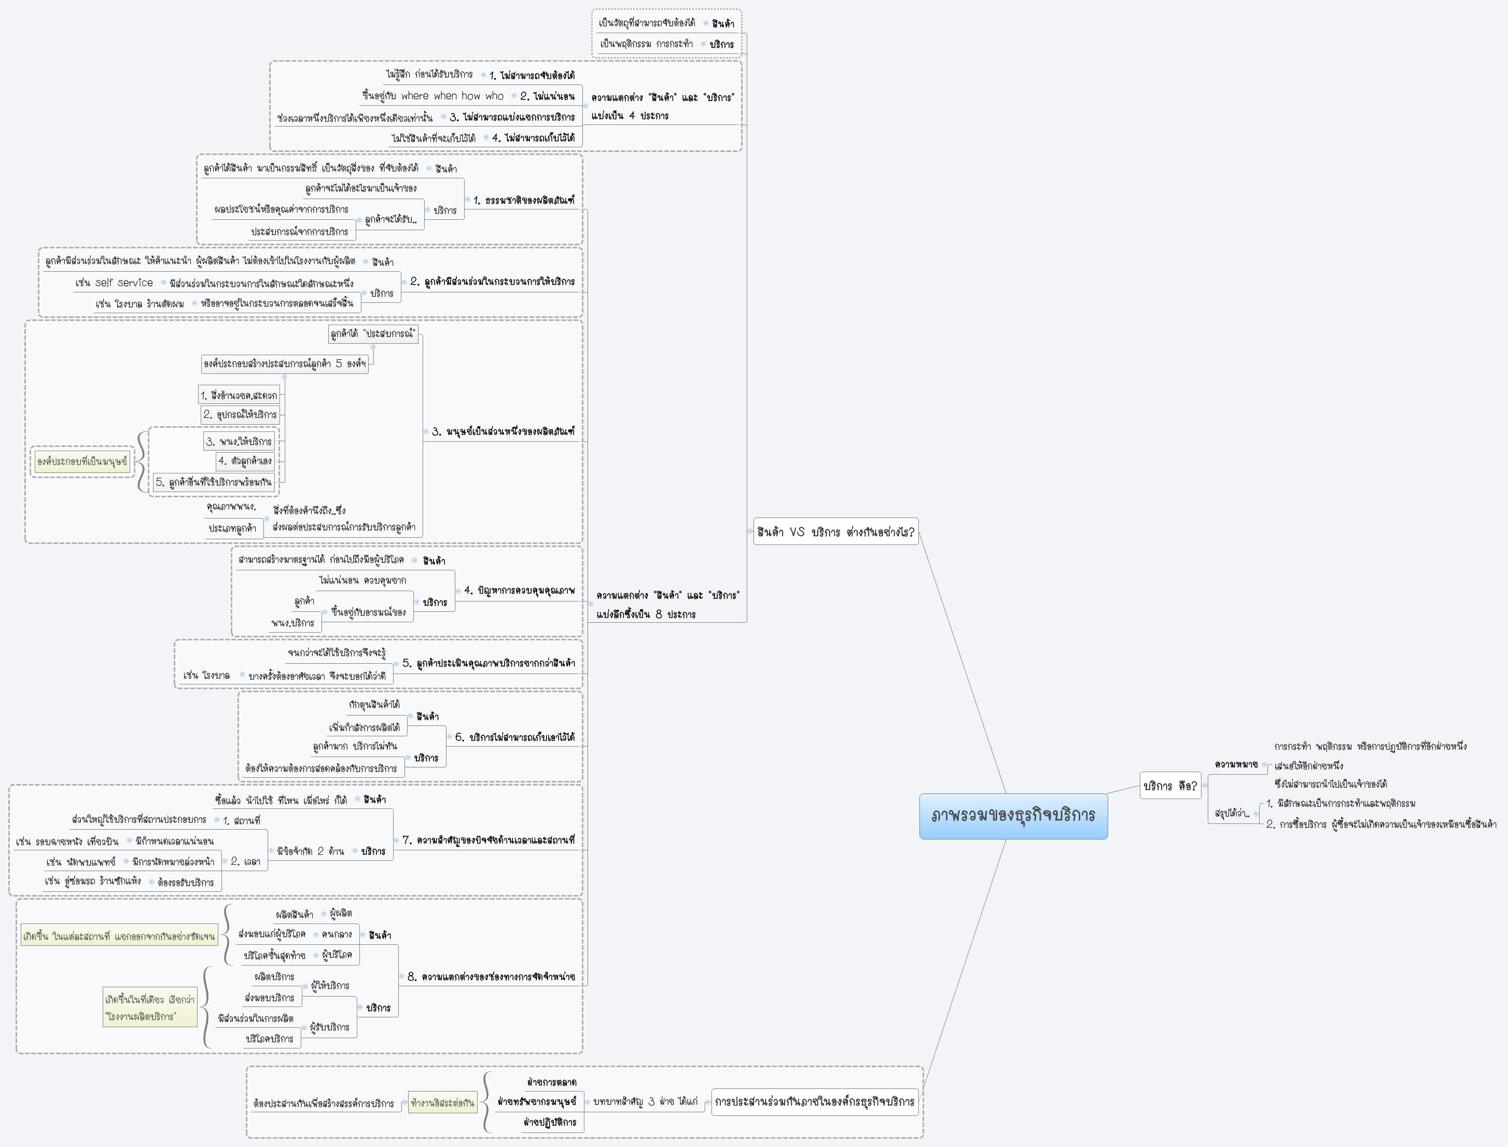
Task: Click the yellow label องค์ประกอบที่เป็นมนุษย์
Action: (x=82, y=461)
